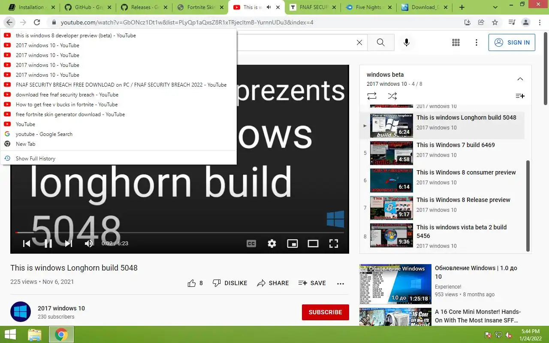Click the YouTube search magnifier button
549x343 pixels.
381,42
